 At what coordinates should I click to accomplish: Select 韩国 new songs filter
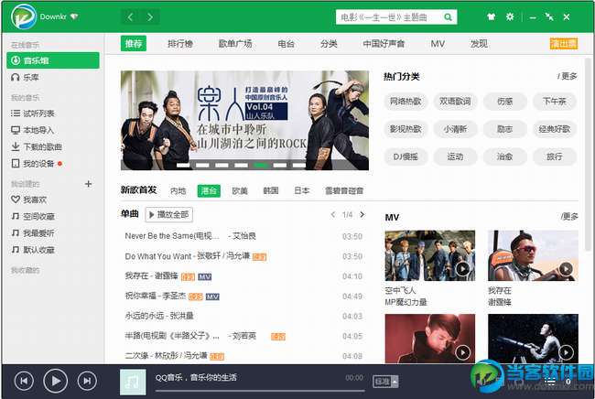pyautogui.click(x=271, y=190)
